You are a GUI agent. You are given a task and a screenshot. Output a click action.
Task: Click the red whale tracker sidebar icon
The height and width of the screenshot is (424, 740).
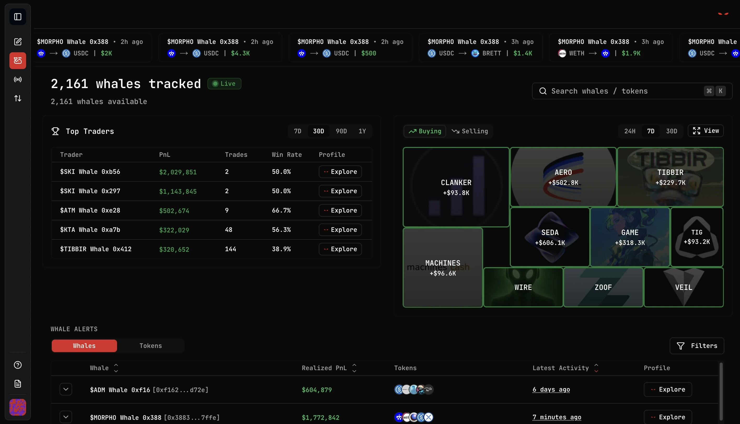pyautogui.click(x=18, y=61)
